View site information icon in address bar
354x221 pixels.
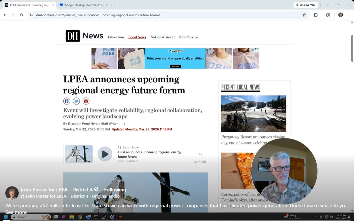31,15
